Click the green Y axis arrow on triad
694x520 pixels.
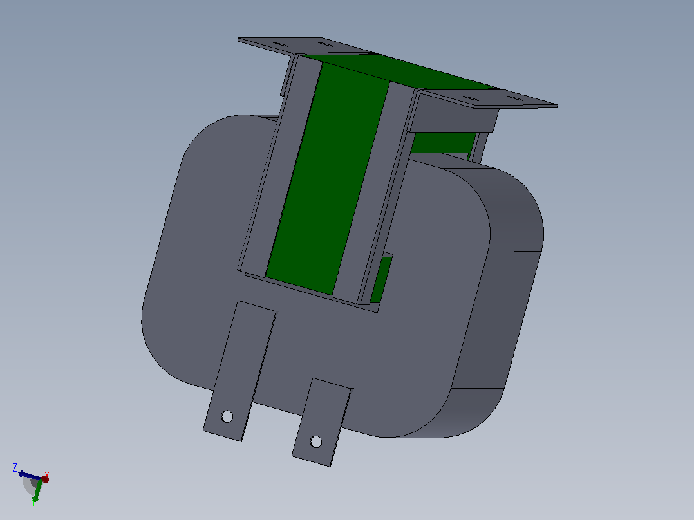coord(37,492)
